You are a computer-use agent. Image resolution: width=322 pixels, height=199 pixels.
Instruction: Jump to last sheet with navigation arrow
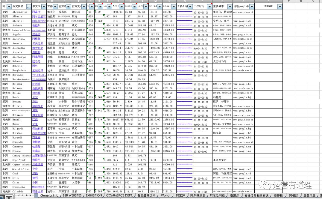[31, 195]
